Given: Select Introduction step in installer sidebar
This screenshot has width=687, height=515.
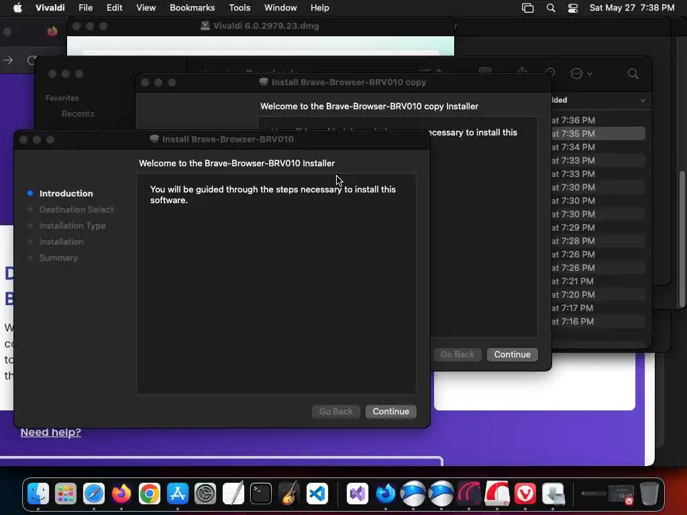Looking at the screenshot, I should pyautogui.click(x=66, y=193).
